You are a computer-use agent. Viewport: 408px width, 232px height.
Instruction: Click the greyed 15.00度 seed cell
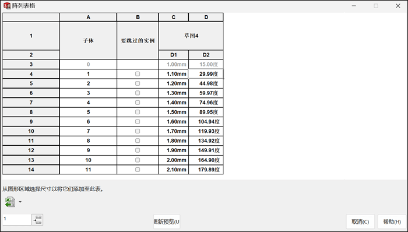click(x=206, y=64)
